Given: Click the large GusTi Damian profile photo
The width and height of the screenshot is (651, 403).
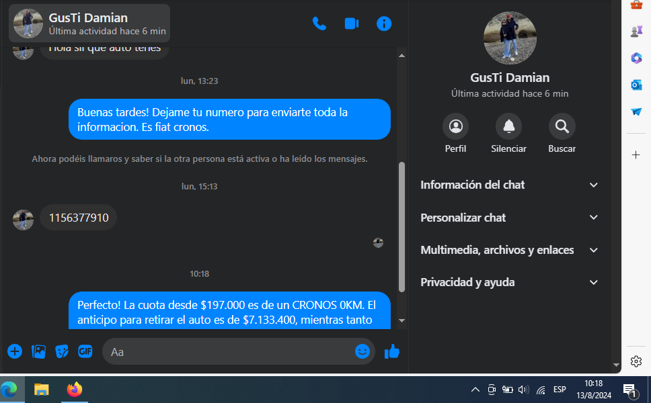Looking at the screenshot, I should [510, 38].
